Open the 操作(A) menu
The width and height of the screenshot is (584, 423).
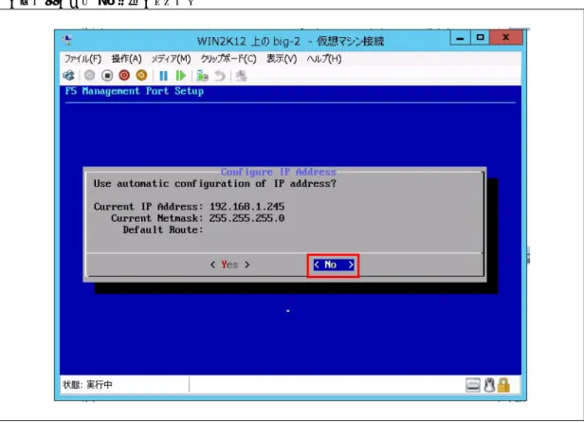(x=127, y=59)
